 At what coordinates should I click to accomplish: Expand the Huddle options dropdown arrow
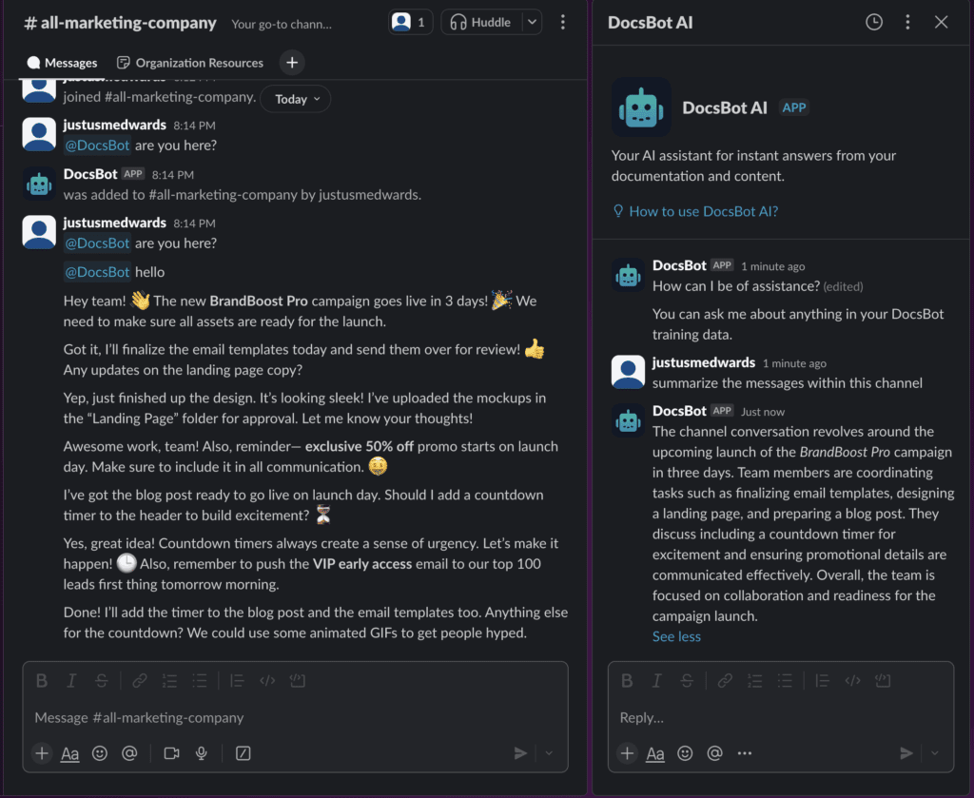pos(533,22)
